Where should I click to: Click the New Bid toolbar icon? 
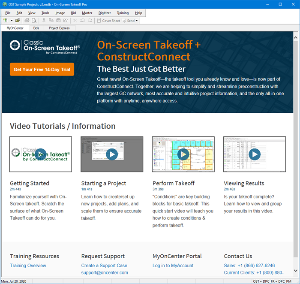coord(5,20)
